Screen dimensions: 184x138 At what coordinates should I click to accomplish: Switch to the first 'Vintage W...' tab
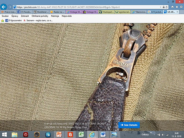(x=74, y=12)
